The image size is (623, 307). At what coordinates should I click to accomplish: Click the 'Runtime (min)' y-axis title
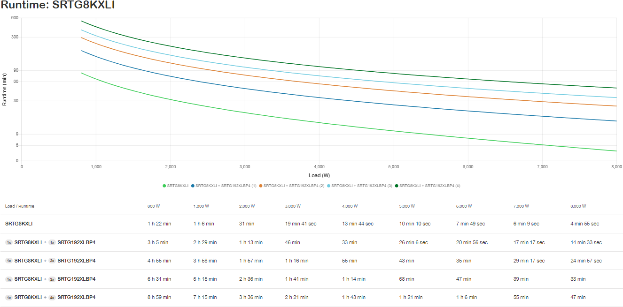click(5, 89)
